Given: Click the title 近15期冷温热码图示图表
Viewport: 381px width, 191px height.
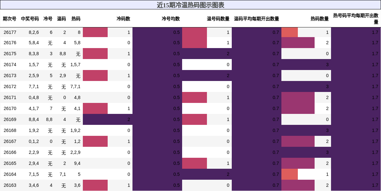Looking at the screenshot, I should 190,5.
